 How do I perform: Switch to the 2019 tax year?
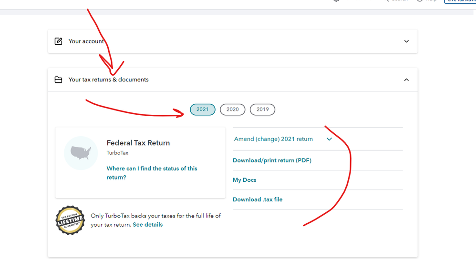(263, 110)
